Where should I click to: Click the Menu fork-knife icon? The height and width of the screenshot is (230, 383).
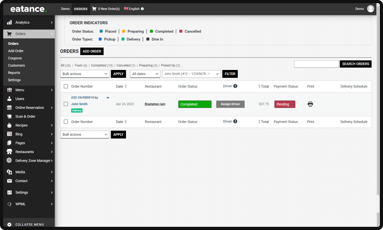(9, 90)
